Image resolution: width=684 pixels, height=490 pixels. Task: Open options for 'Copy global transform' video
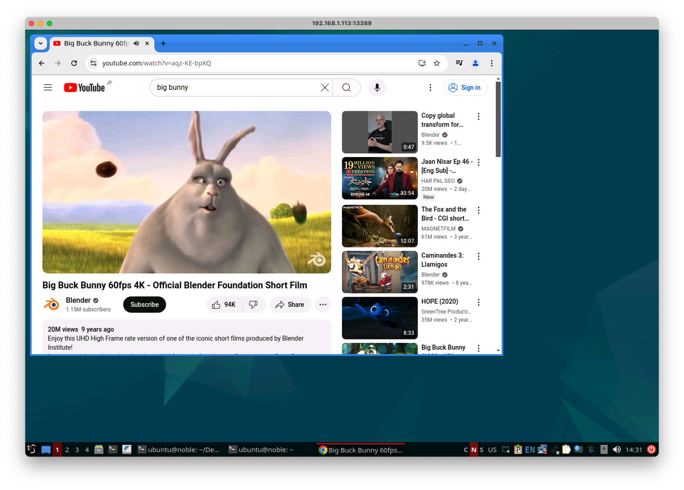coord(479,117)
